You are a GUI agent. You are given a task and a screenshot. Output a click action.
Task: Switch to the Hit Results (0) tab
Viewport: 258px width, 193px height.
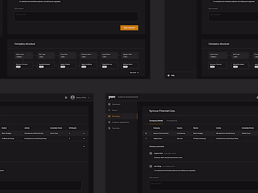click(x=172, y=121)
